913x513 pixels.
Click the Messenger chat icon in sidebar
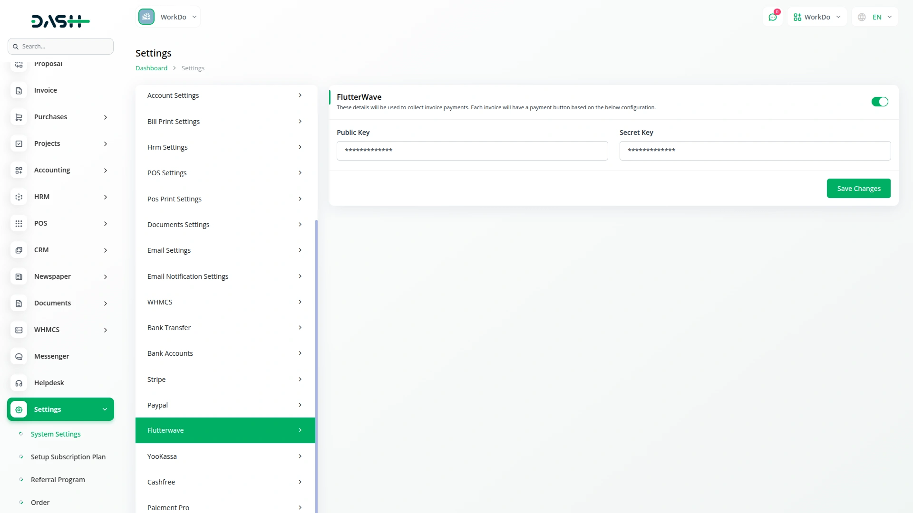pyautogui.click(x=19, y=356)
